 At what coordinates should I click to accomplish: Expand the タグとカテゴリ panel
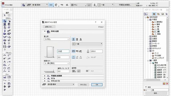pos(45,81)
